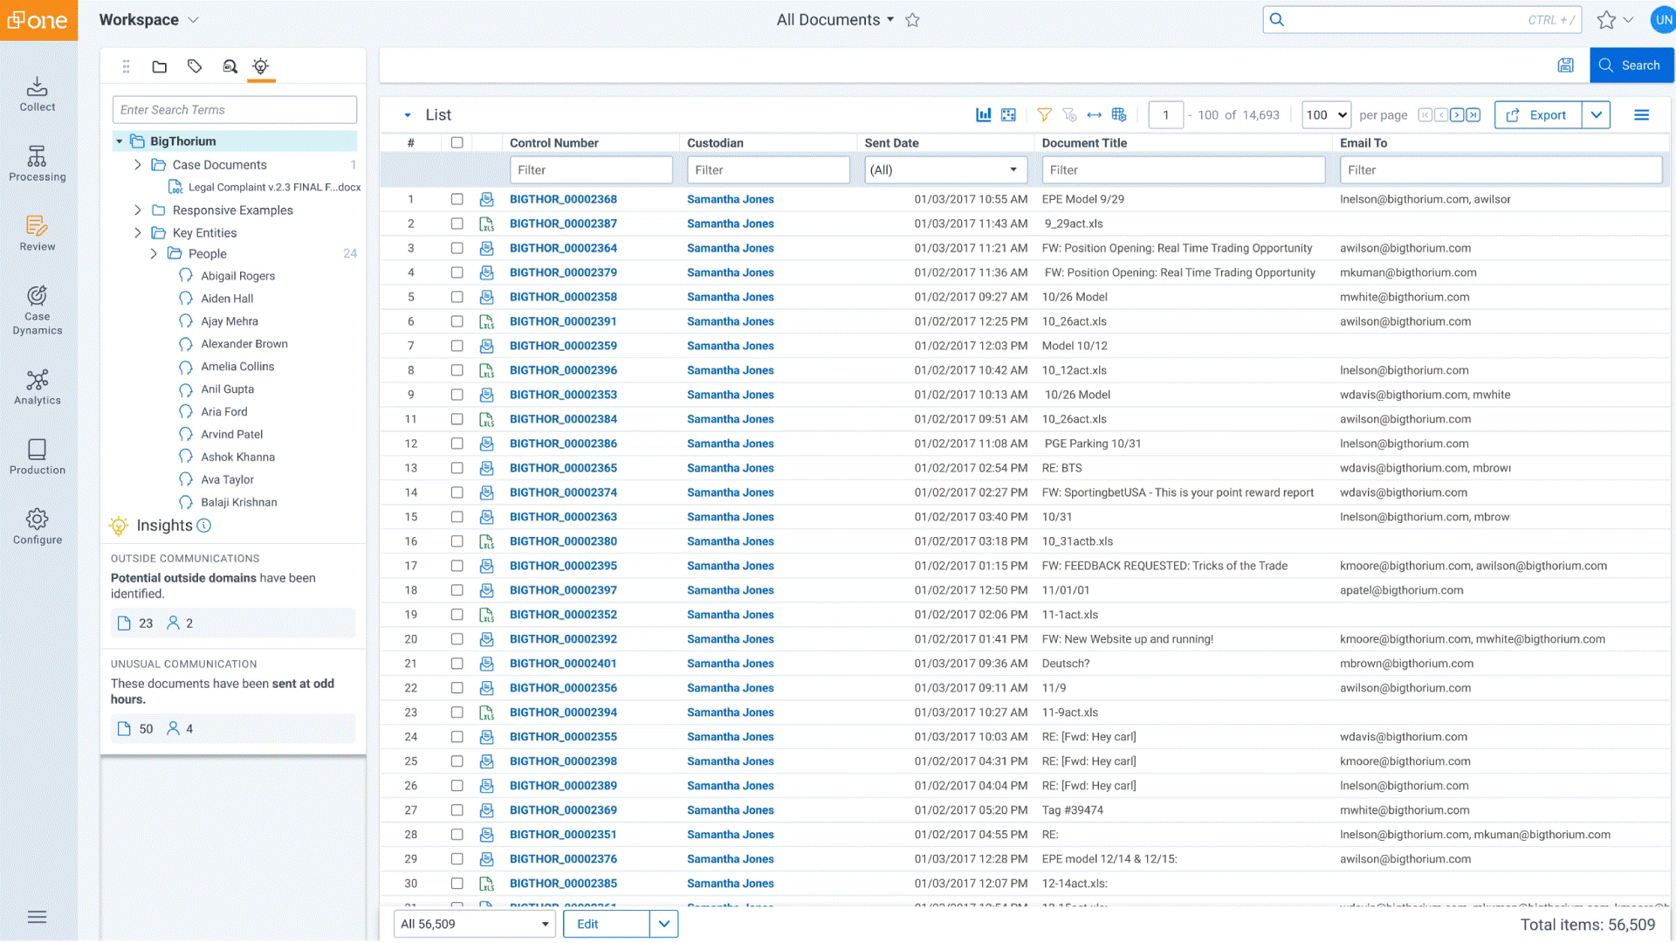Check the box for BIGTHOR_00002368 row
Screen dimensions: 1676x943
(x=457, y=199)
